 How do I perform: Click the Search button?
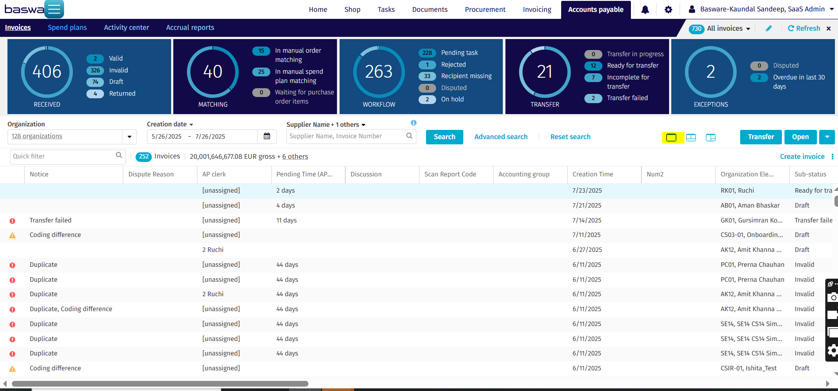pos(444,137)
